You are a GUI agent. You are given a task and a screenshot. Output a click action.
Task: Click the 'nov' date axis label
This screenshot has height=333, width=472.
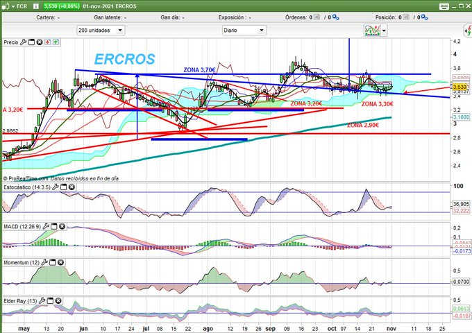[391, 328]
